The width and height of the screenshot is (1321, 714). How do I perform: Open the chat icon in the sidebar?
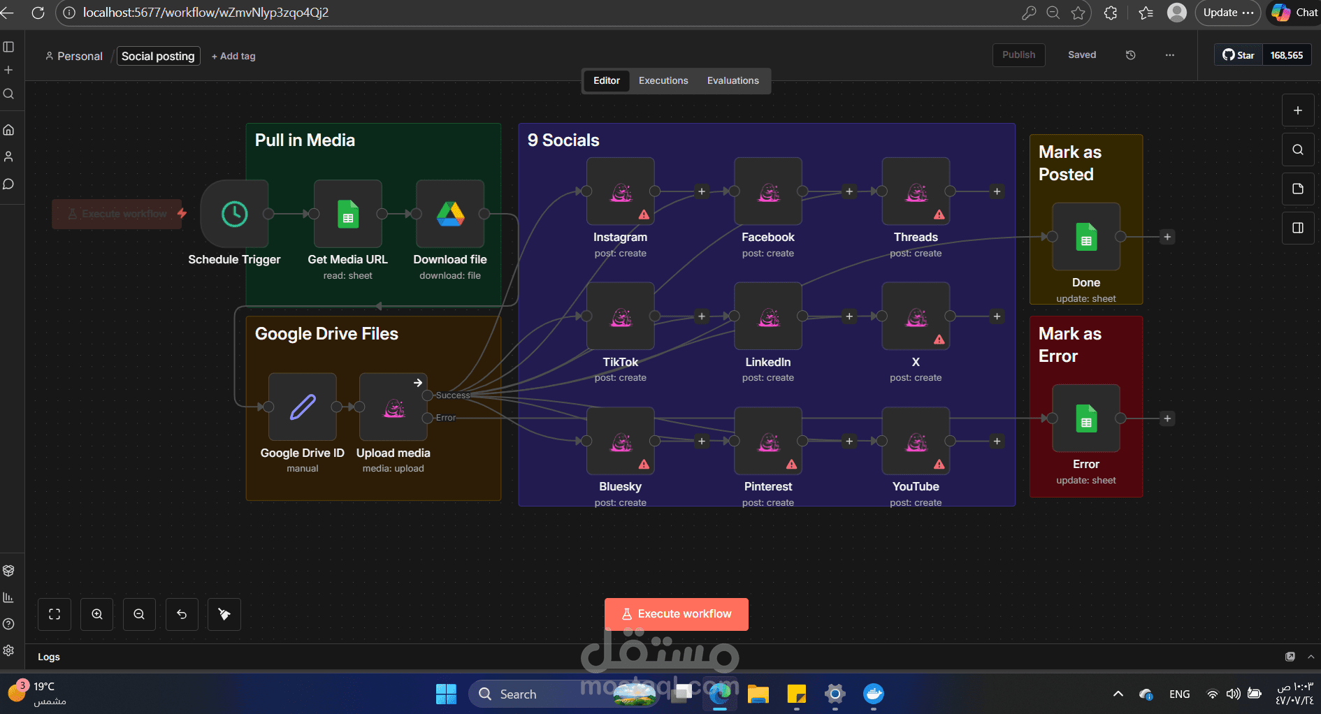click(8, 184)
